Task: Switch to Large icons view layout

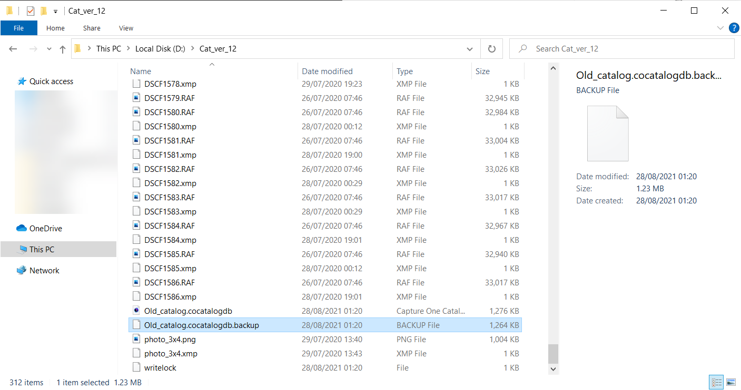Action: point(730,382)
